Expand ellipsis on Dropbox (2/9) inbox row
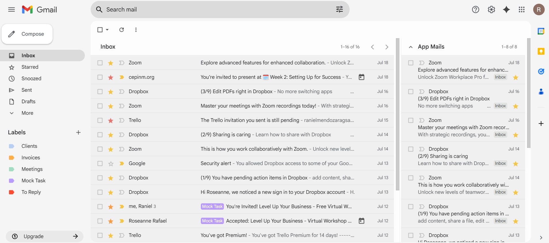Screen dimensions: 549x243 (352, 136)
